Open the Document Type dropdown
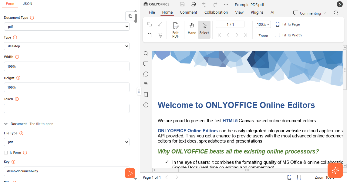Screen dimensions: 347x182 coord(67,27)
